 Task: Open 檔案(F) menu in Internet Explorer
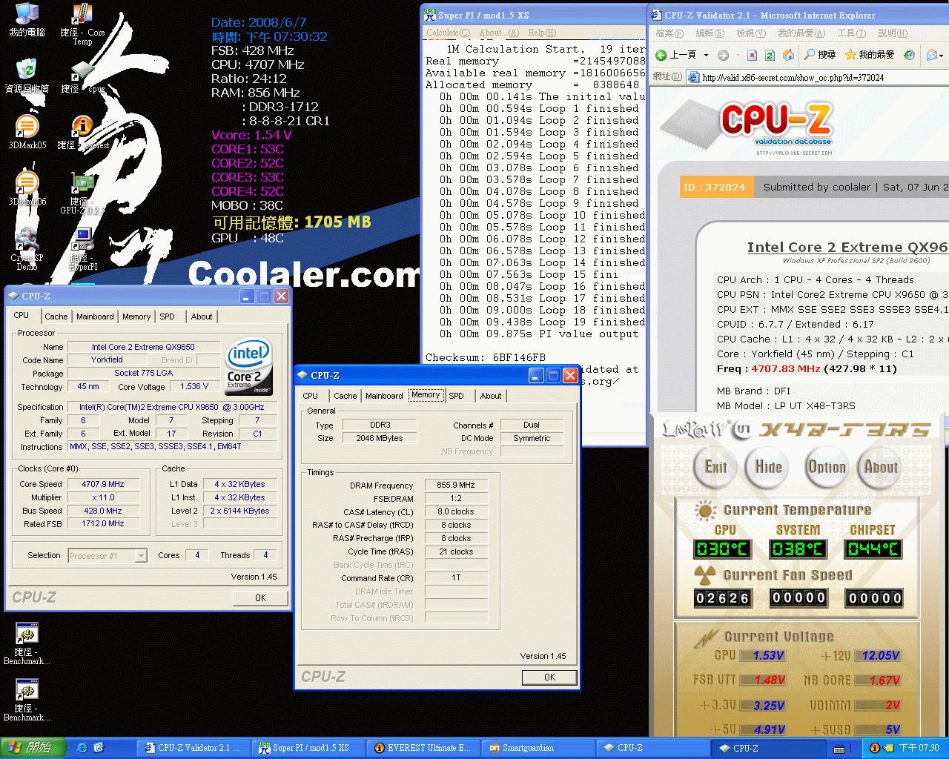click(x=669, y=33)
